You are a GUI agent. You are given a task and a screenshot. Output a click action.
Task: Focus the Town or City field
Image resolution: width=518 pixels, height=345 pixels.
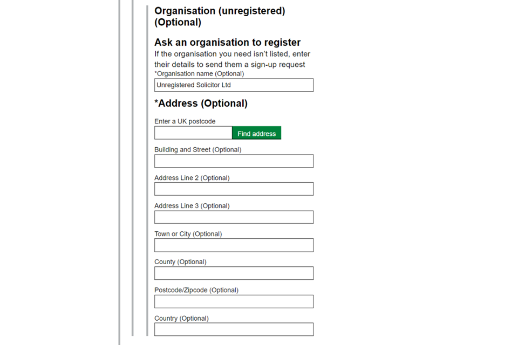tap(234, 245)
